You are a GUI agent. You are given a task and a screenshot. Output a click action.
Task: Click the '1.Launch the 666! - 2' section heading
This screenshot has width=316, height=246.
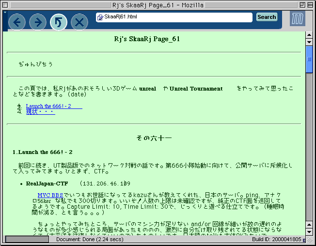42,152
